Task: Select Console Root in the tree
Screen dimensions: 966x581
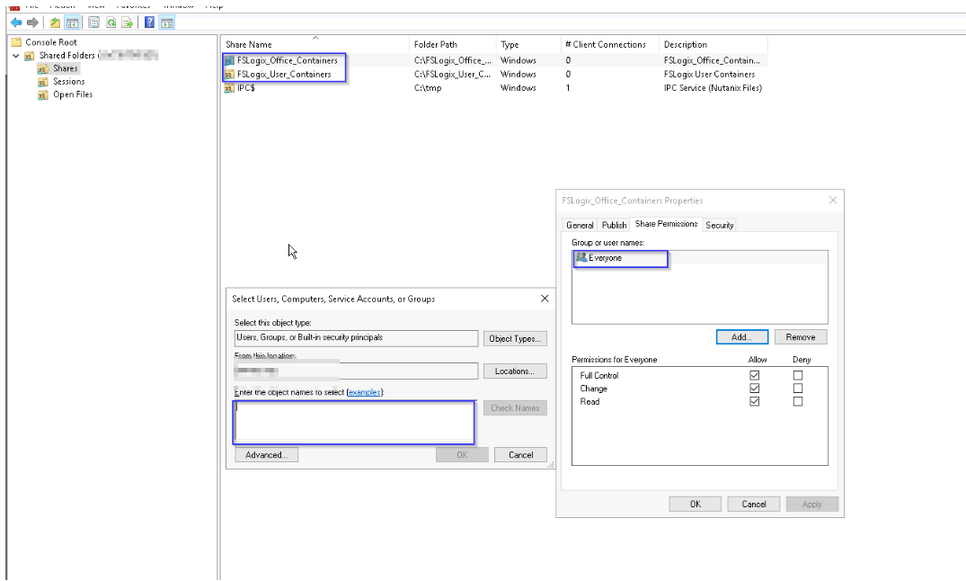Action: coord(51,42)
